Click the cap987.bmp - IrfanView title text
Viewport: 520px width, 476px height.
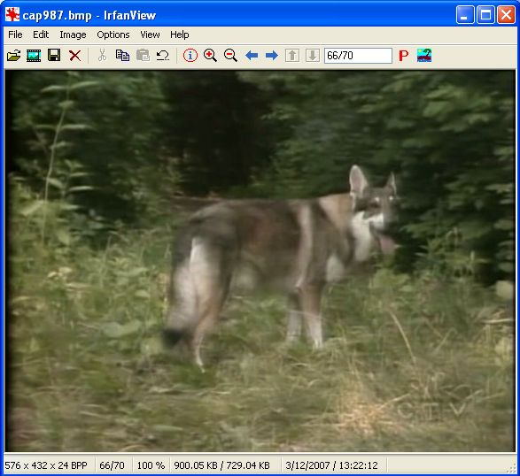[x=89, y=15]
